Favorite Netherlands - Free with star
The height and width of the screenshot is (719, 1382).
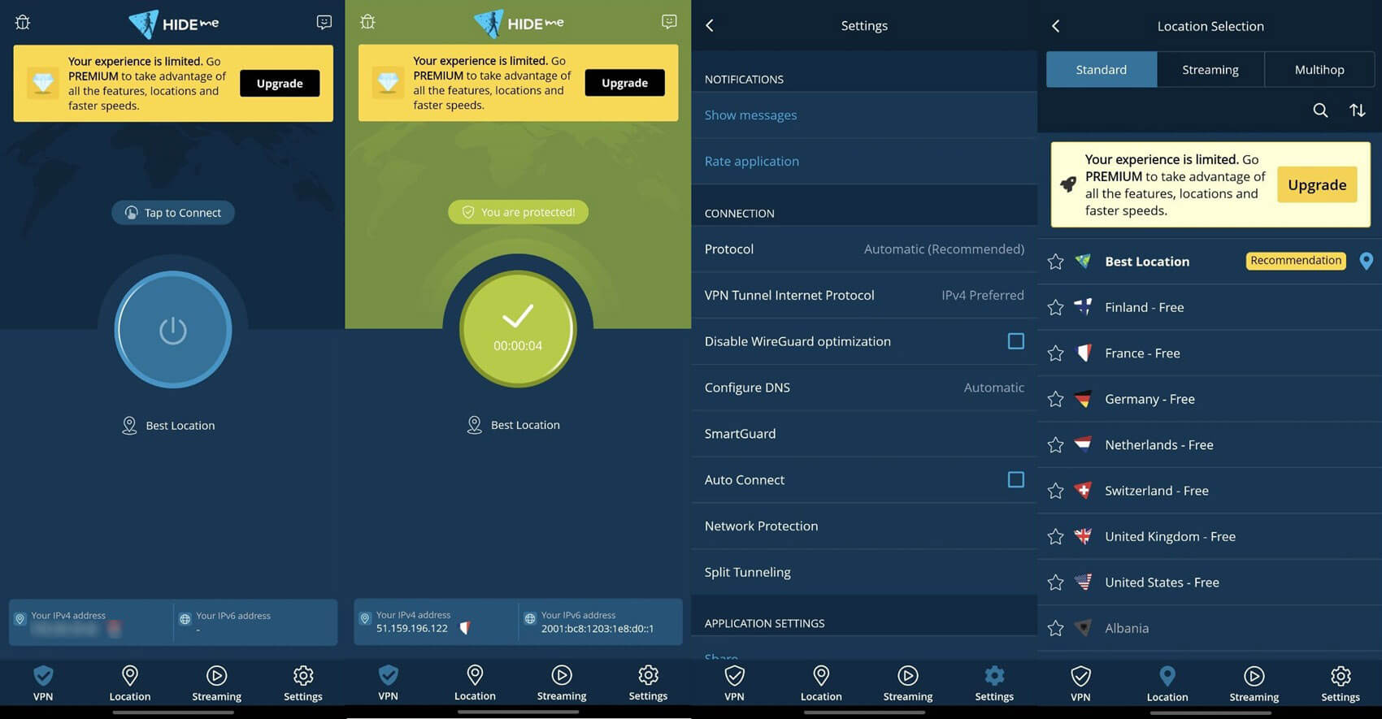coord(1055,445)
